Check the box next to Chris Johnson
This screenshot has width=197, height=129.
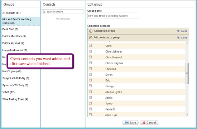pyautogui.click(x=90, y=51)
